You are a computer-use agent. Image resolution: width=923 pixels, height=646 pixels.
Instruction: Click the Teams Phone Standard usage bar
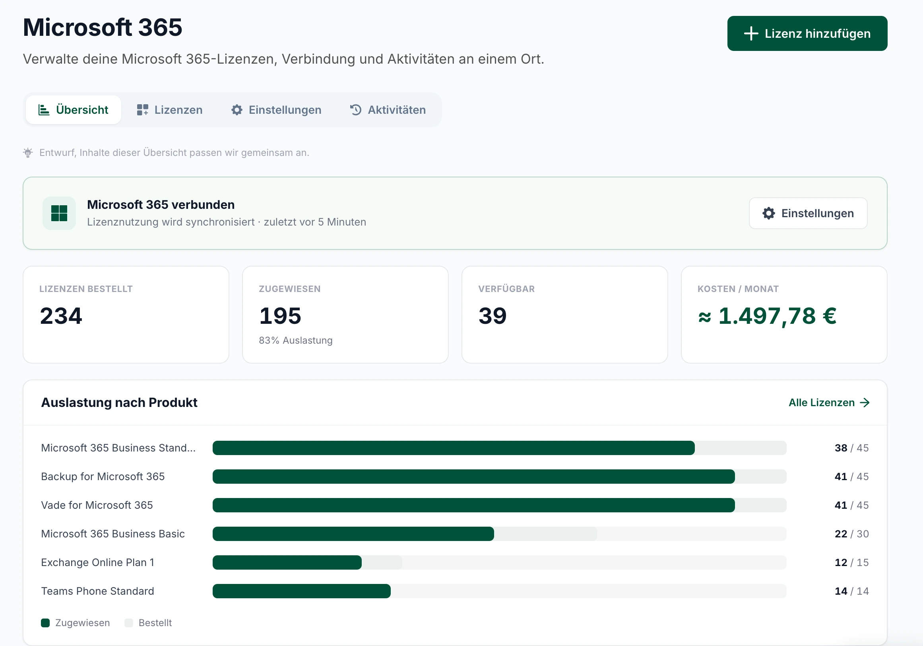click(499, 591)
